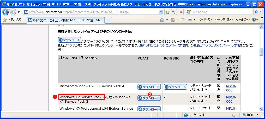Refresh the page with the refresh icon
Image resolution: width=265 pixels, height=119 pixels.
[174, 12]
